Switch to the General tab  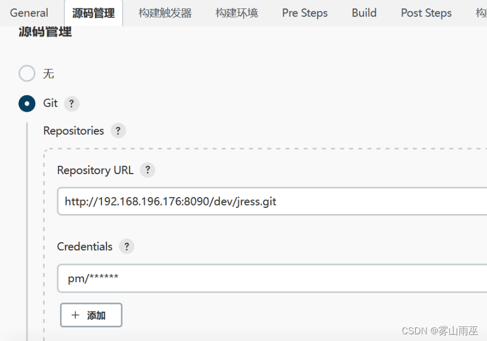29,12
